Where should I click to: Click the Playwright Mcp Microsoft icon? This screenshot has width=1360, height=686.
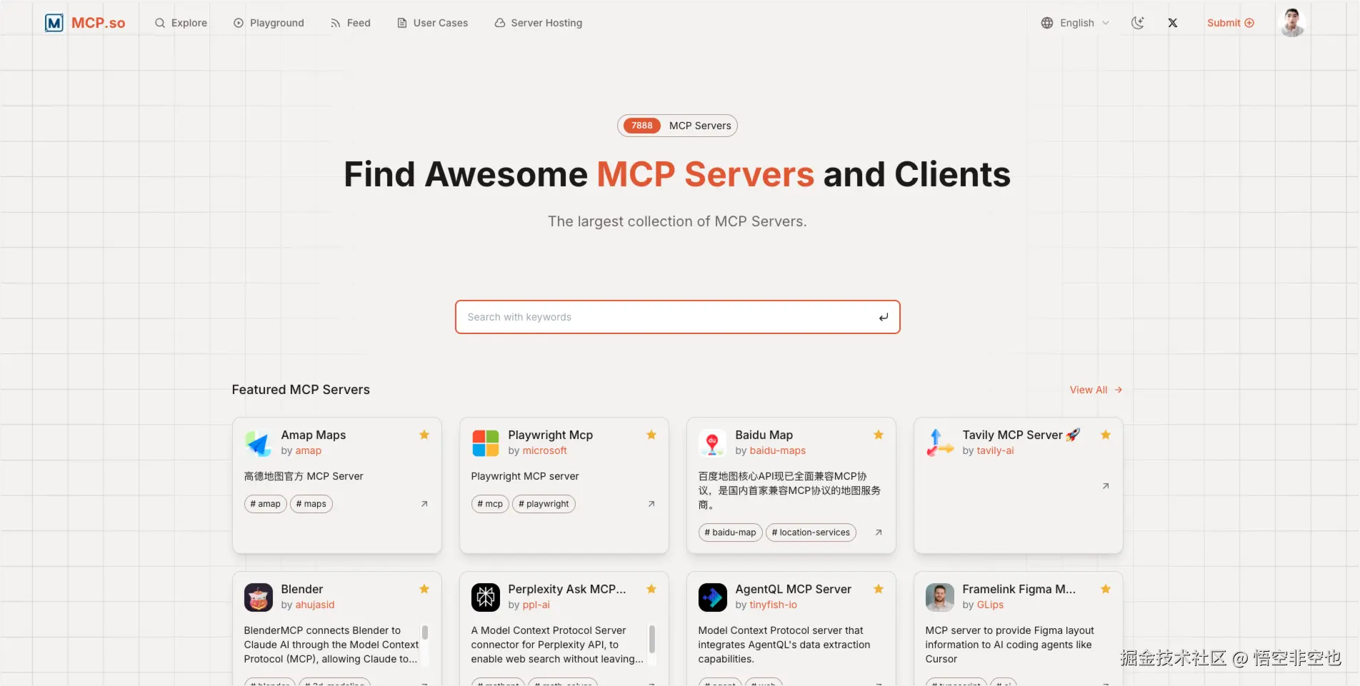pos(486,443)
